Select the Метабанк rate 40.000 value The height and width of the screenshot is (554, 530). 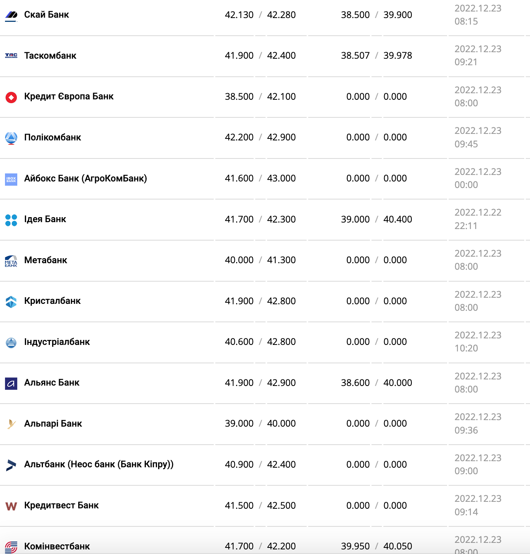[239, 260]
